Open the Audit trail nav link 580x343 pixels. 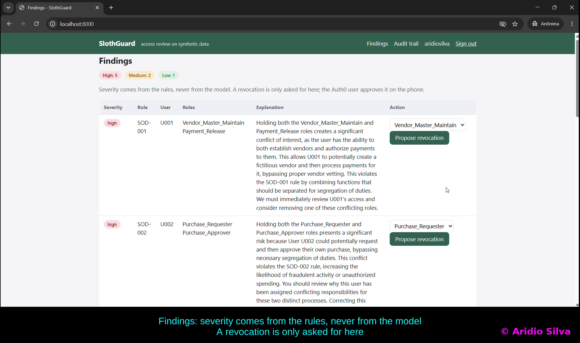click(406, 44)
